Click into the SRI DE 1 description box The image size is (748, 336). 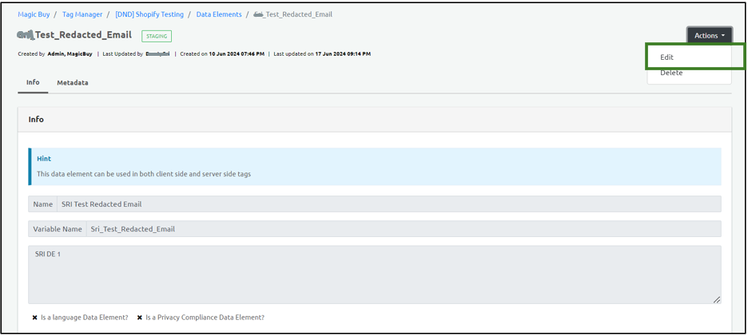pos(374,274)
